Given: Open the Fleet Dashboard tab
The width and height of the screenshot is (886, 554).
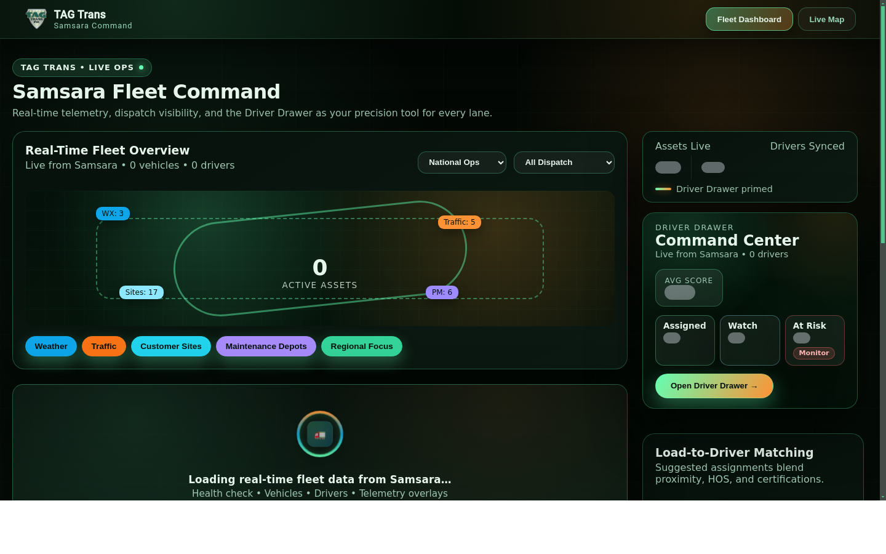Looking at the screenshot, I should point(749,19).
